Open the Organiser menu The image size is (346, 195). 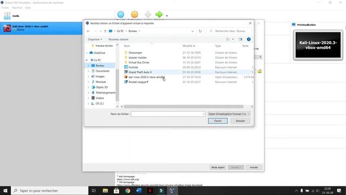tap(95, 40)
